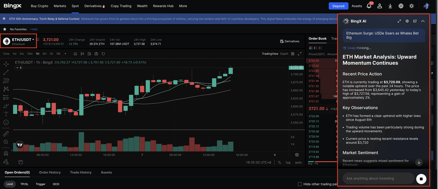Toggle magnet mode on chart
The image size is (438, 189).
[x=6, y=153]
